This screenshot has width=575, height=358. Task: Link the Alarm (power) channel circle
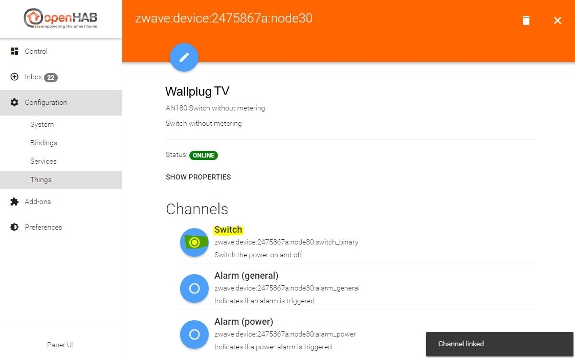point(194,334)
